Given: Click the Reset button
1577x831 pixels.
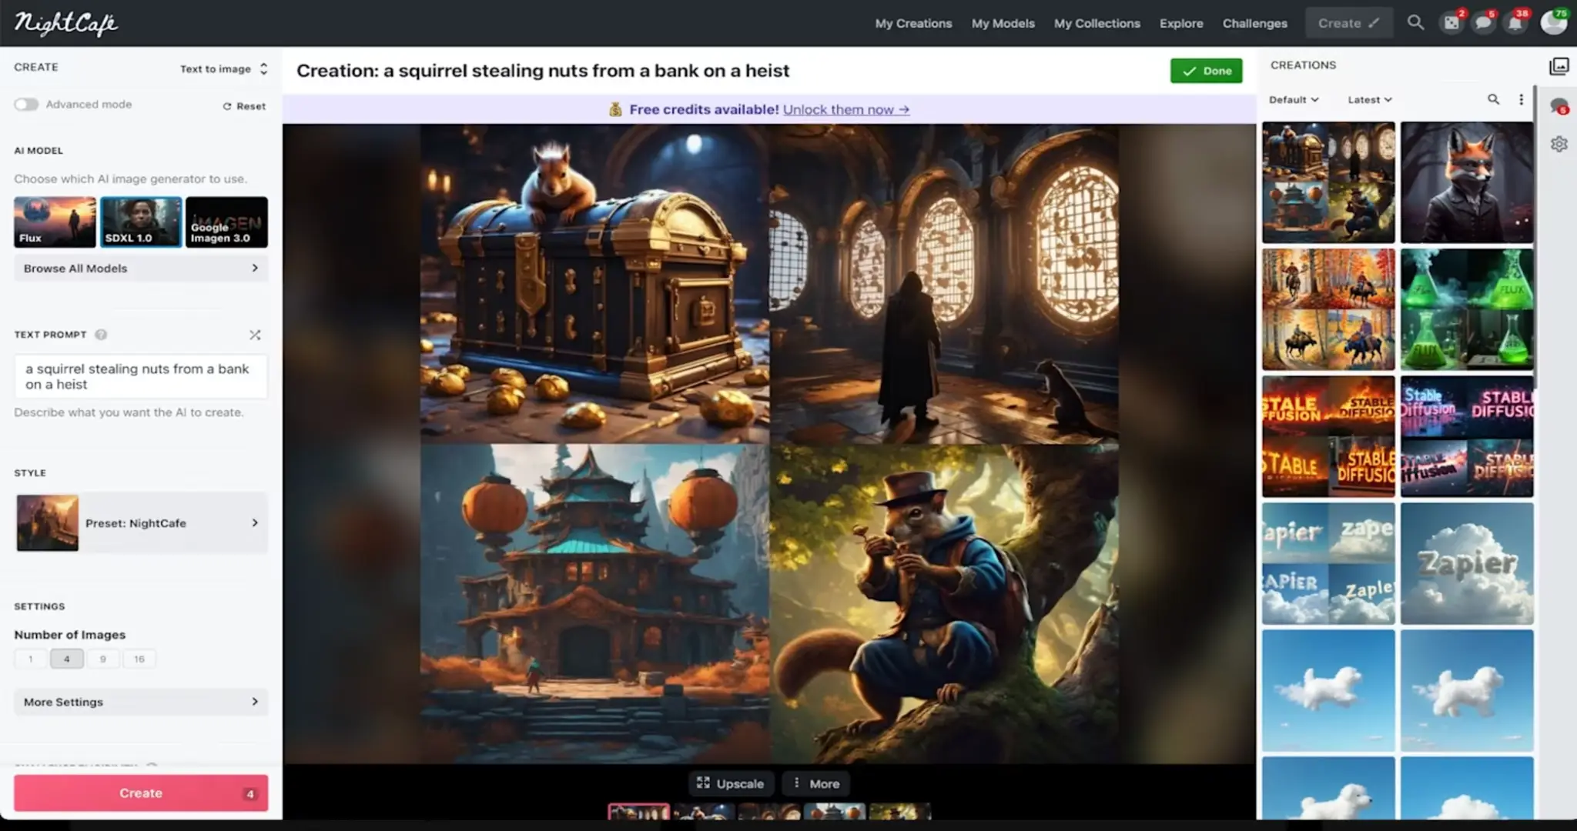Looking at the screenshot, I should coord(244,106).
